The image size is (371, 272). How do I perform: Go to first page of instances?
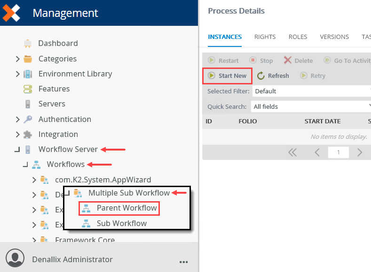click(x=292, y=152)
